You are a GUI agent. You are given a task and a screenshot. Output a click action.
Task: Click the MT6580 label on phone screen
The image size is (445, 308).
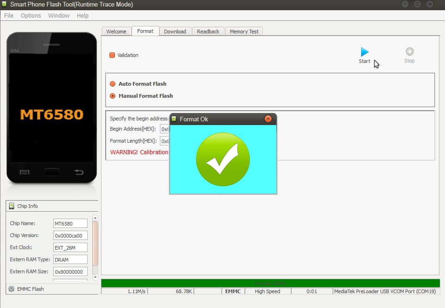pyautogui.click(x=51, y=114)
